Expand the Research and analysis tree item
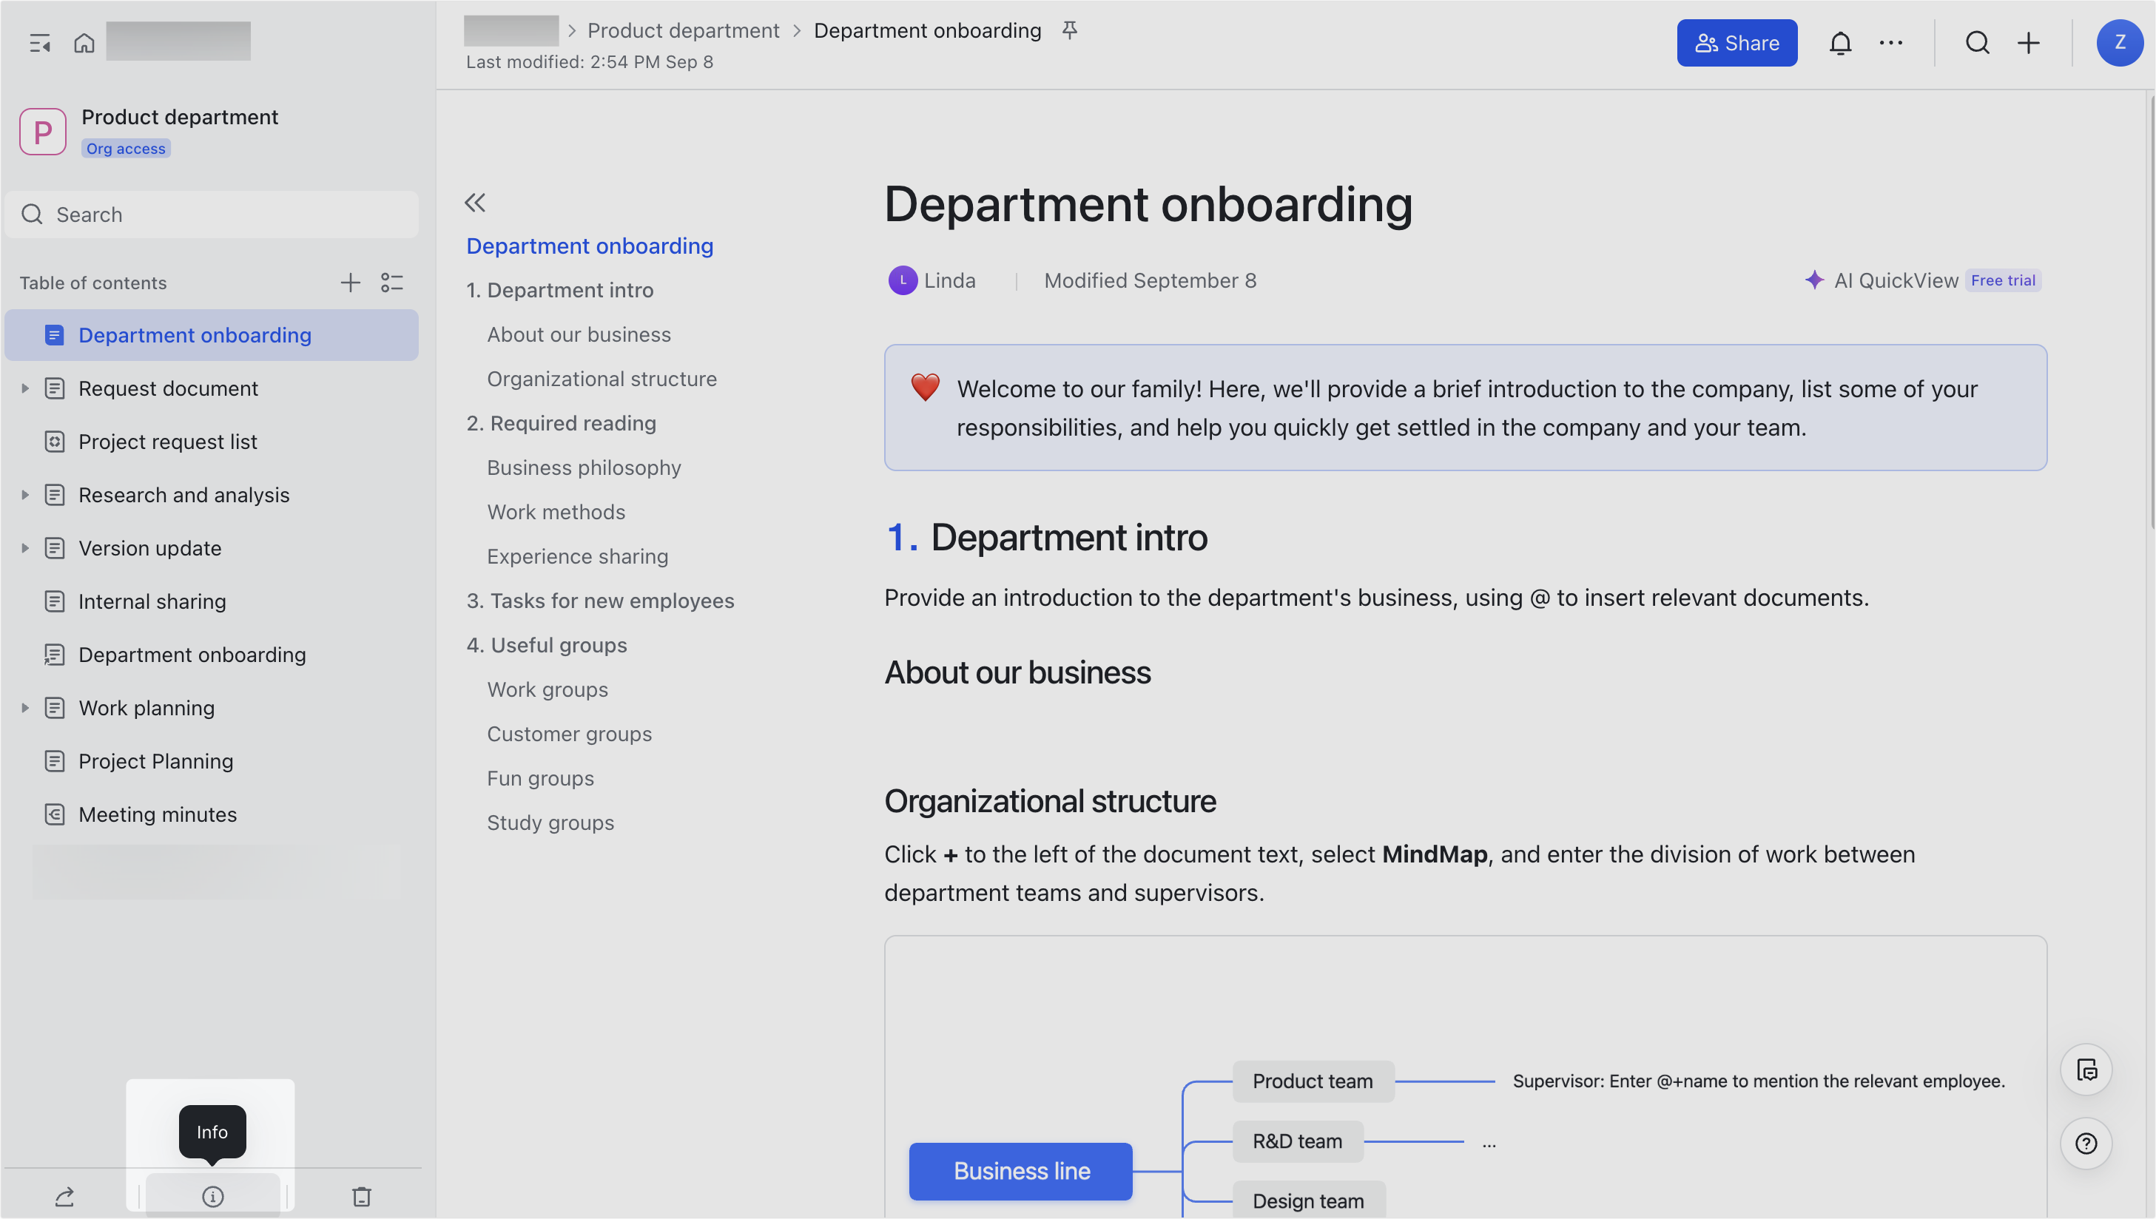The width and height of the screenshot is (2156, 1219). click(24, 495)
